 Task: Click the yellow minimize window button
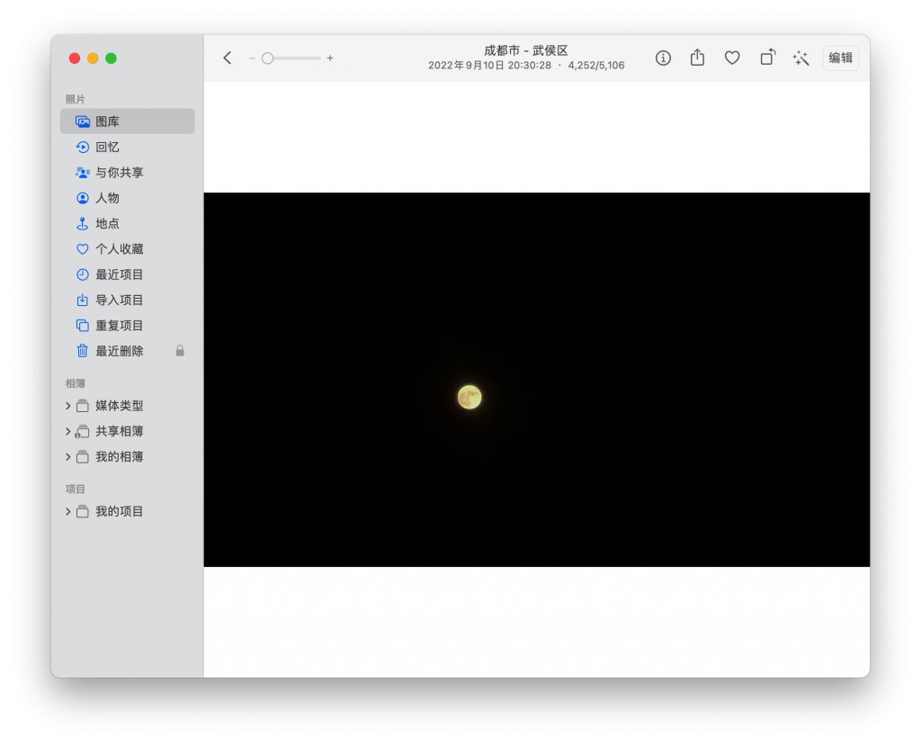tap(93, 58)
